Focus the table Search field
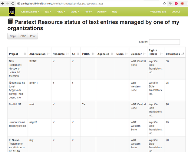 [x=164, y=42]
